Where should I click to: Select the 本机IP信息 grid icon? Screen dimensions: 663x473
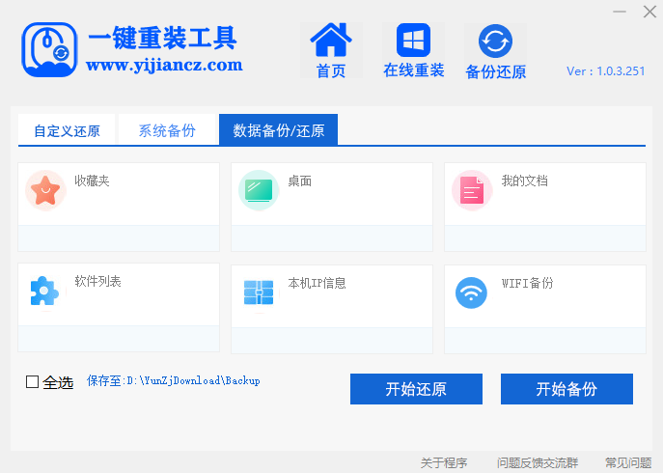click(259, 292)
